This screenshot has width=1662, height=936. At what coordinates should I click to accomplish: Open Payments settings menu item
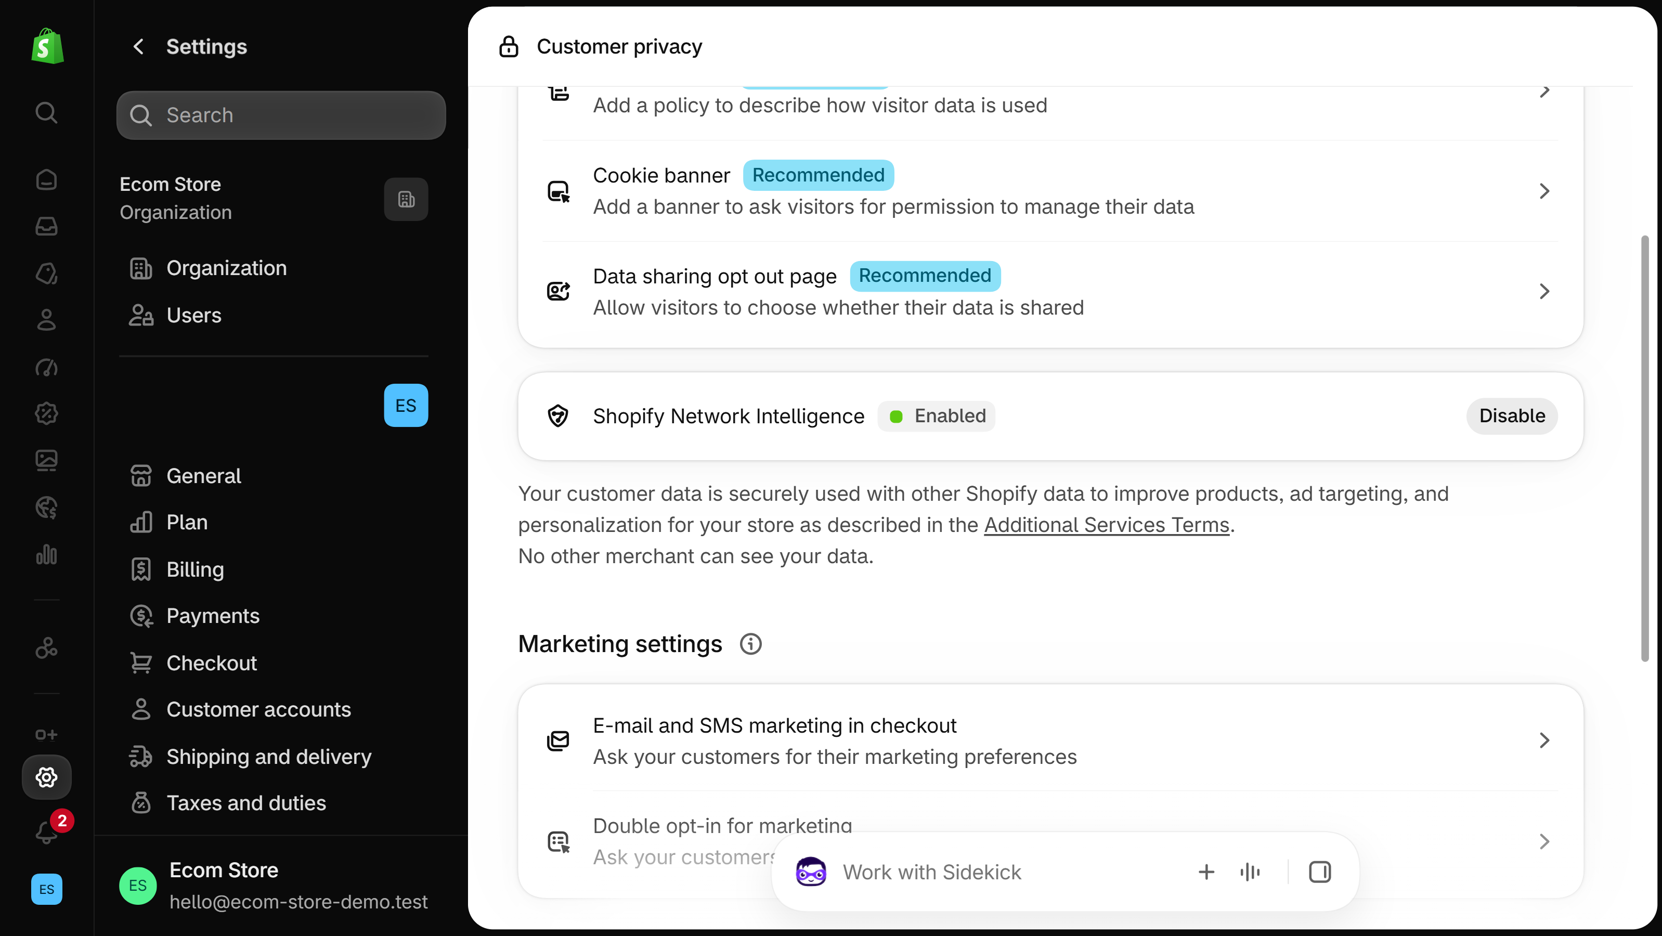coord(274,616)
